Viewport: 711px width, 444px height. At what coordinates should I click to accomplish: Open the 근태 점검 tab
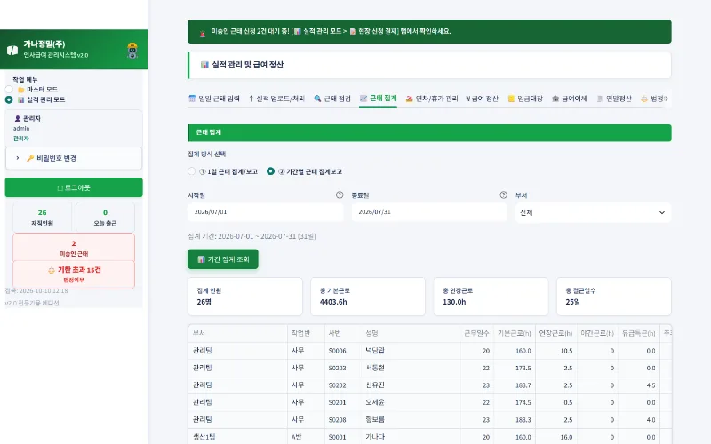(x=332, y=99)
